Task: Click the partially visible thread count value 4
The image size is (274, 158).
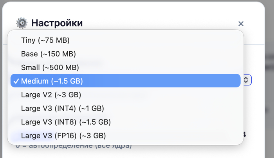Action: click(x=245, y=135)
